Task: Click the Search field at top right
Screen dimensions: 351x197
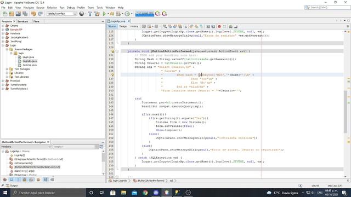Action: tap(327, 8)
